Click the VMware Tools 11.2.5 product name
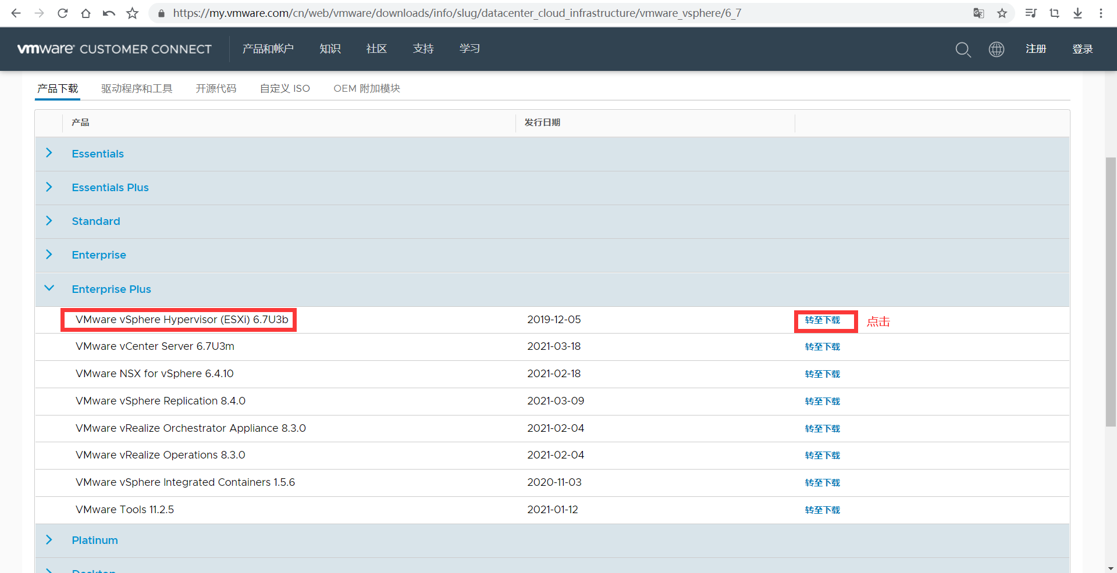1117x573 pixels. point(124,510)
